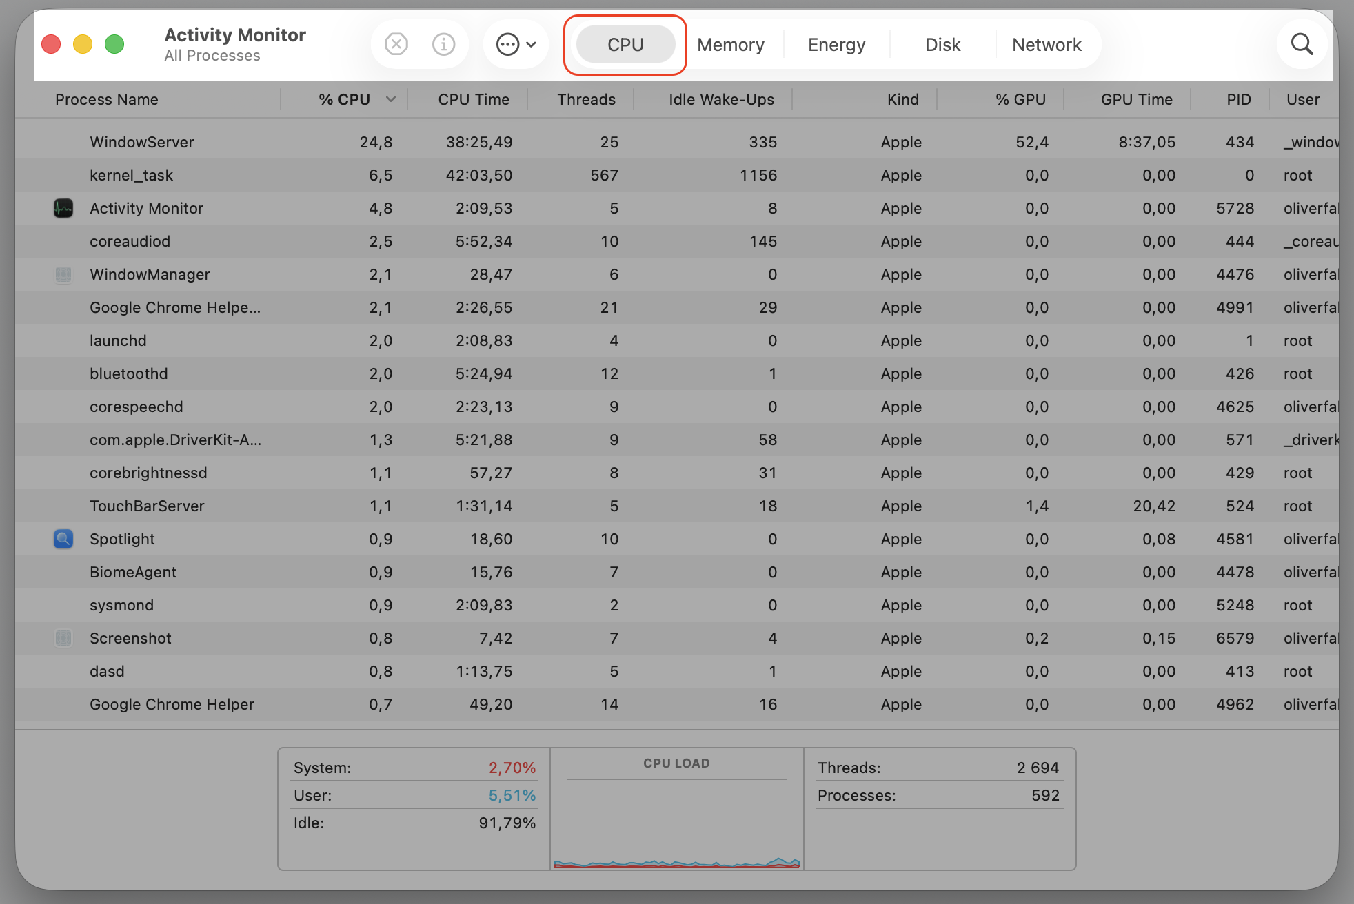
Task: Switch to the Memory tab
Action: coord(731,45)
